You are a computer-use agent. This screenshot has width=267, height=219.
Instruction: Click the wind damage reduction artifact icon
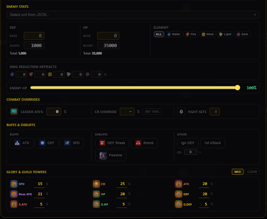[x=50, y=74]
